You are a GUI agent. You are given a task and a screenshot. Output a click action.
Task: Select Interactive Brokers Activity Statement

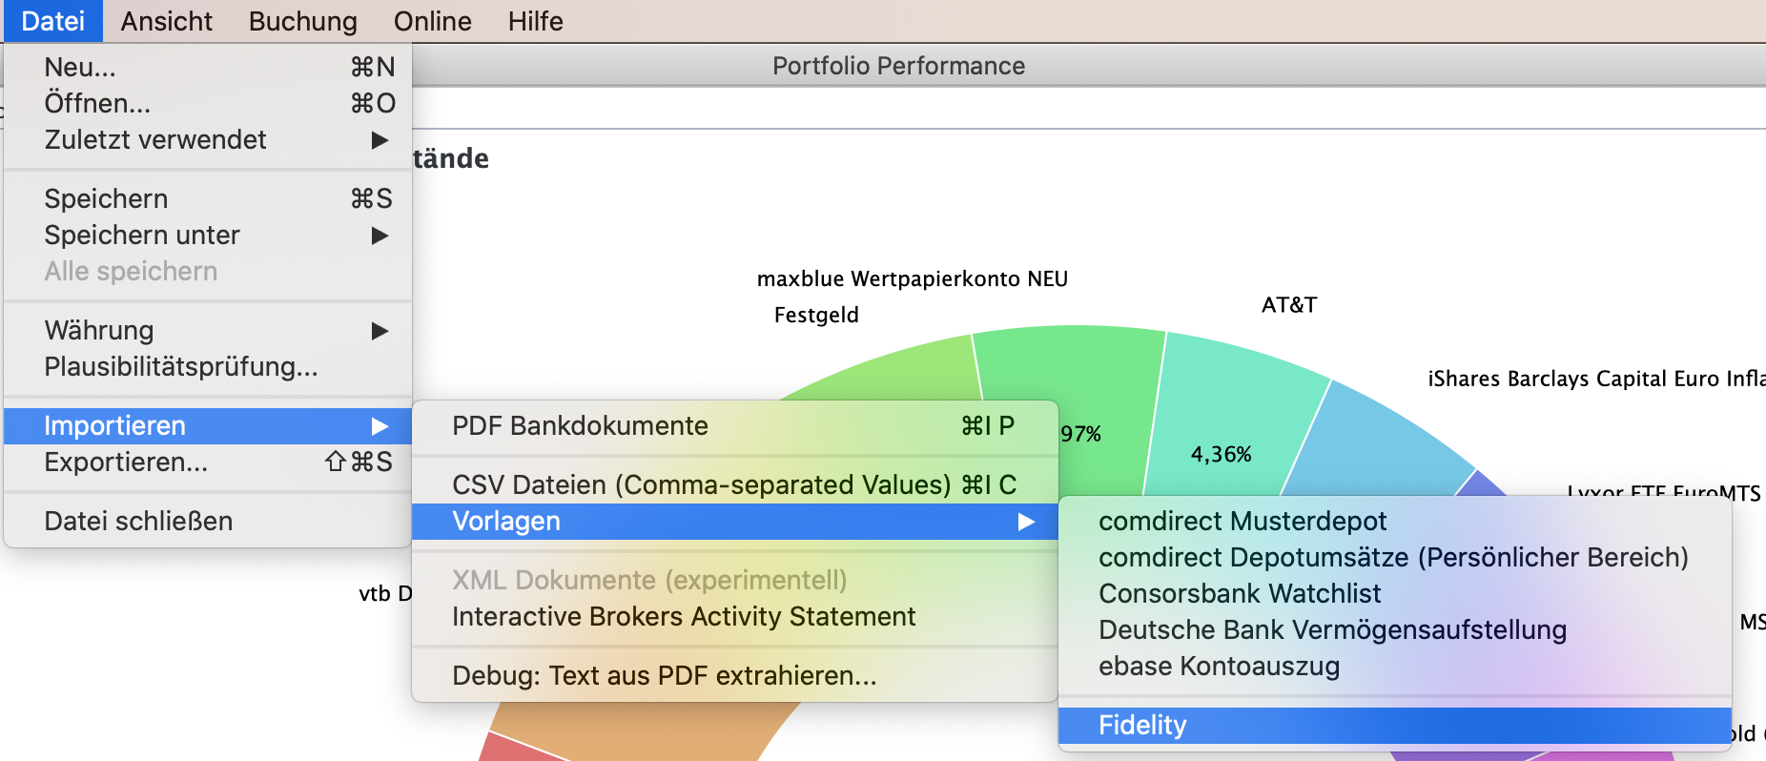[x=684, y=616]
